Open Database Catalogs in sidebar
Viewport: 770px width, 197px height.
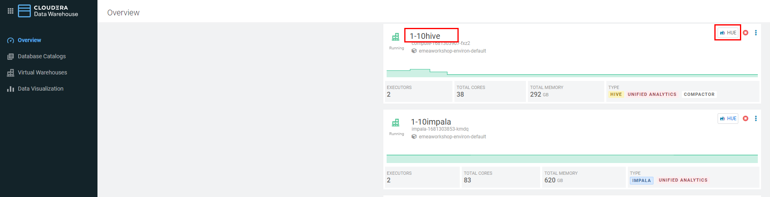(x=42, y=56)
